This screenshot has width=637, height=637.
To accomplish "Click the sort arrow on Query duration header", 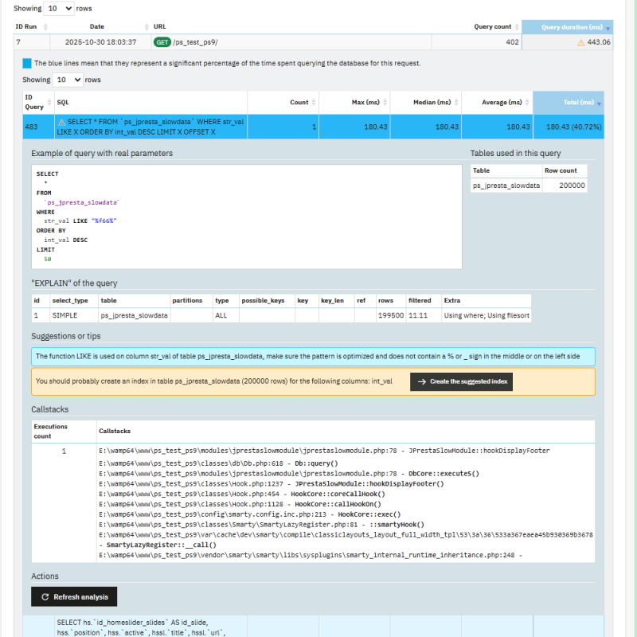I will [609, 27].
